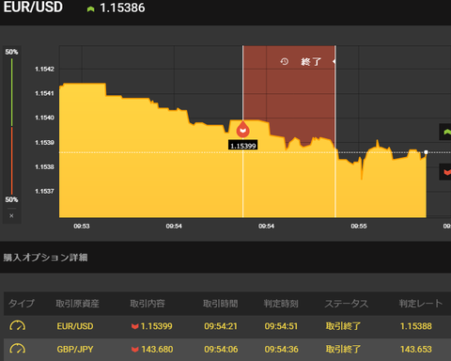Click the ステータス column header

pyautogui.click(x=347, y=304)
